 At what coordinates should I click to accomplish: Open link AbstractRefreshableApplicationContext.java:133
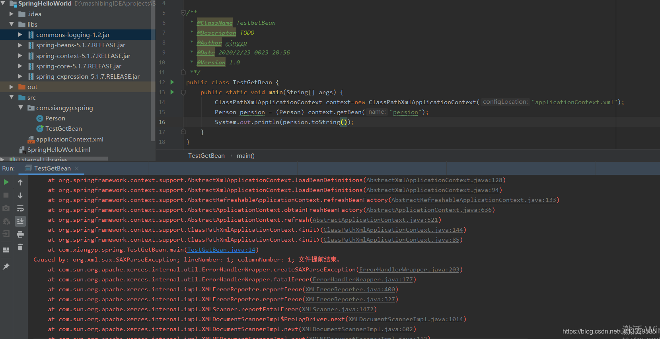click(474, 200)
